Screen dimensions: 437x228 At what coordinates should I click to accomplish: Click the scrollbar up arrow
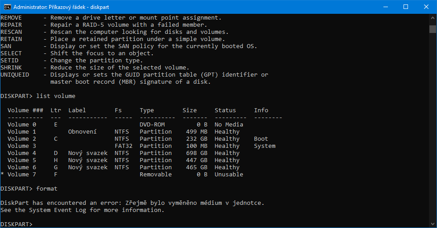[433, 18]
